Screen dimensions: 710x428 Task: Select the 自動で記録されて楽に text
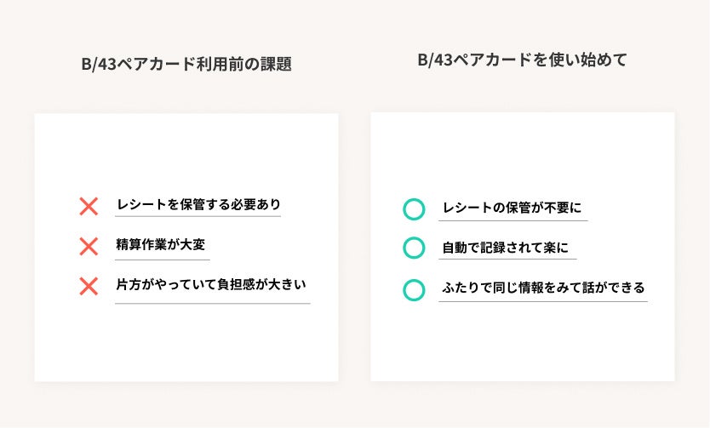point(505,248)
